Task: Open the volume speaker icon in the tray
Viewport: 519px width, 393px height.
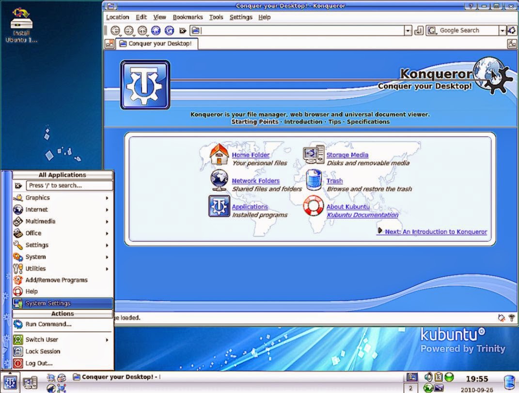Action: point(428,378)
